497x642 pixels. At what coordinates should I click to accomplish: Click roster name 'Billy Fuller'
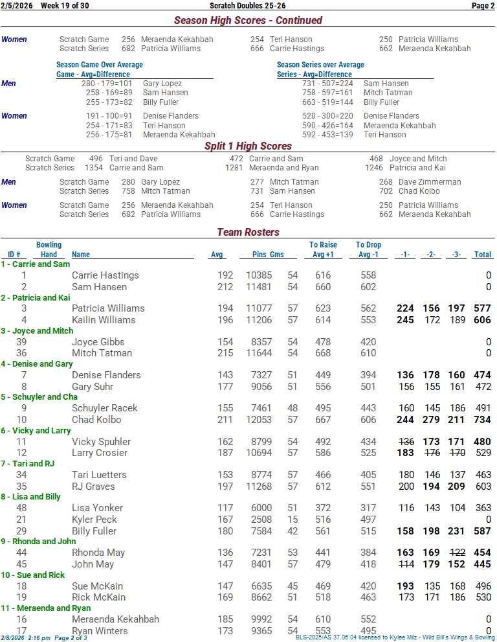coord(94,531)
